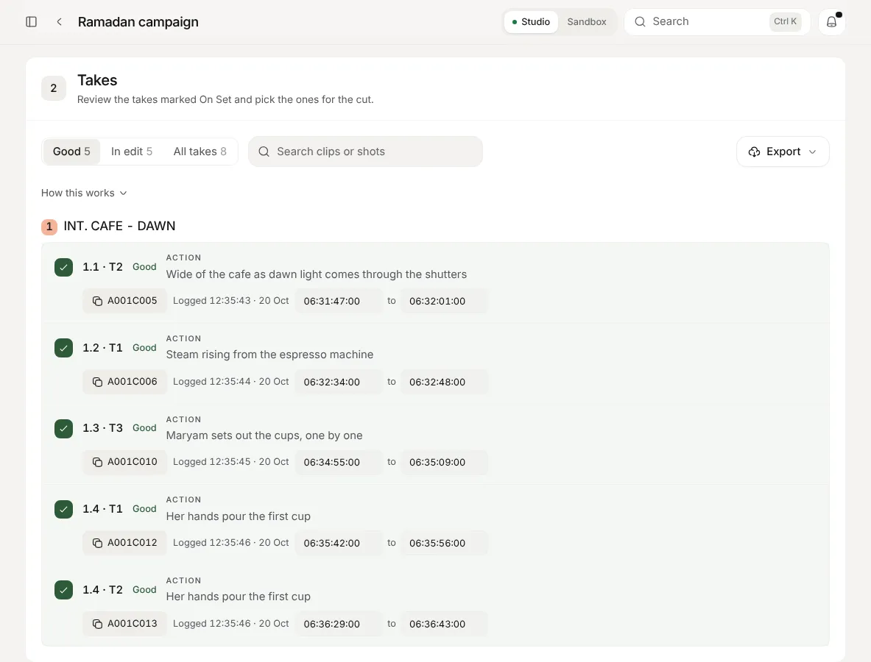Copy clip name A001C005
The image size is (871, 662).
[124, 301]
